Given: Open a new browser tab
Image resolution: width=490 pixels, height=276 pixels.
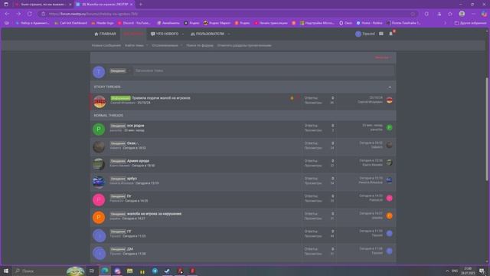Looking at the screenshot, I should [141, 5].
